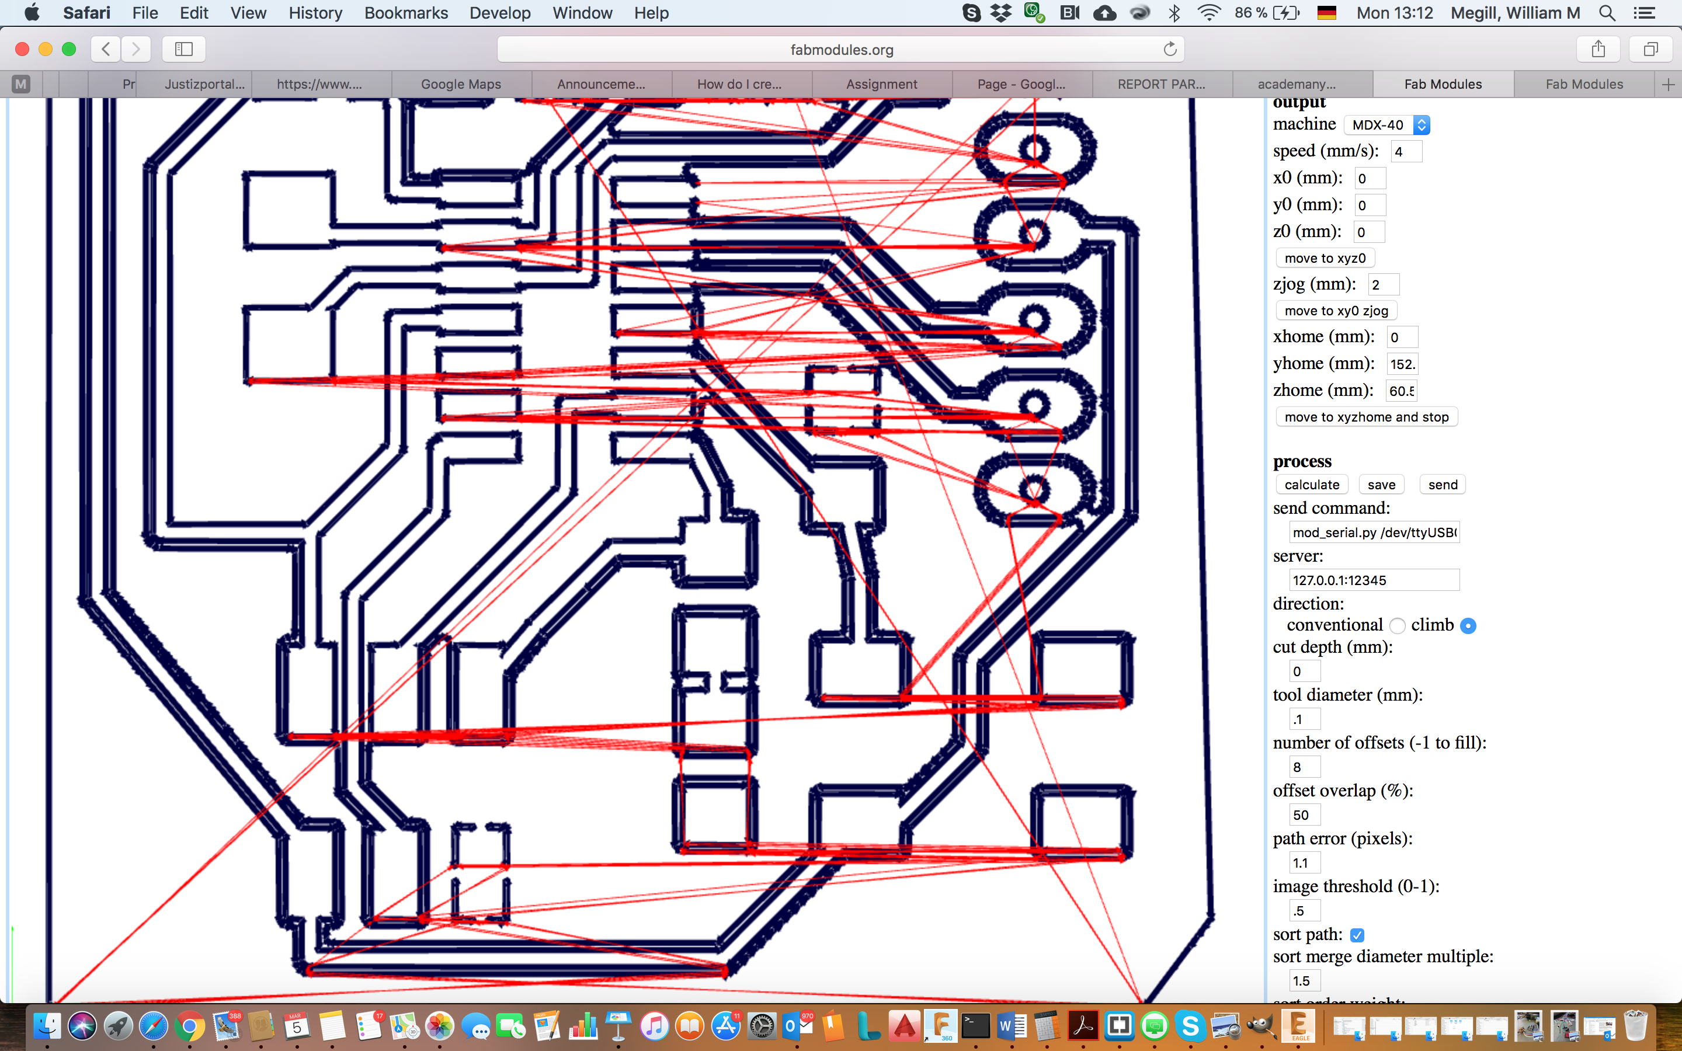Open Chrome from the Dock

(x=189, y=1026)
